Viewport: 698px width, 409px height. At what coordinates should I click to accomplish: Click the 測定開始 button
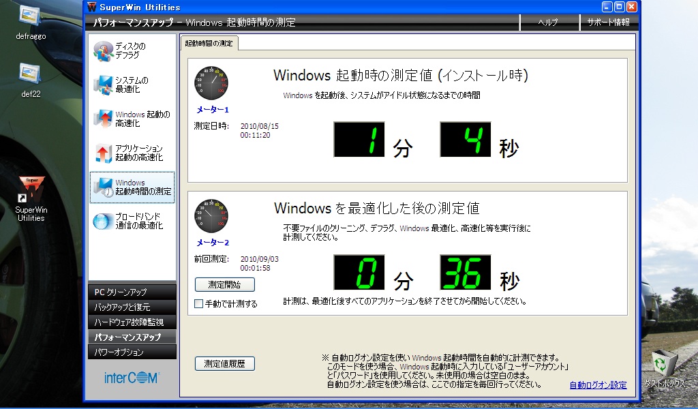[x=225, y=284]
